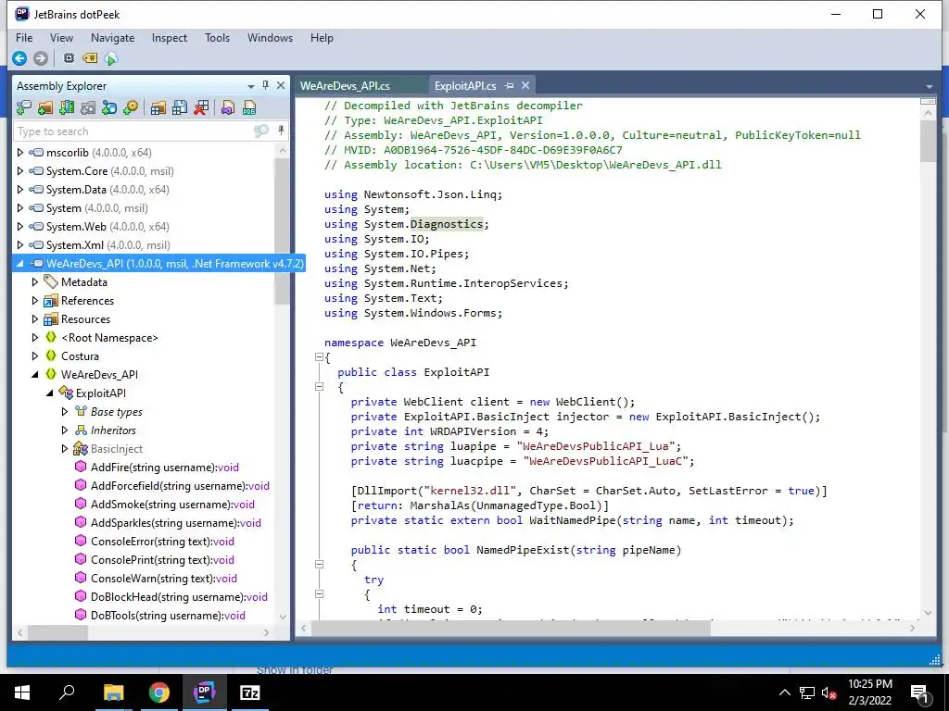Viewport: 949px width, 711px height.
Task: Select the Inheritors tree item
Action: [113, 430]
